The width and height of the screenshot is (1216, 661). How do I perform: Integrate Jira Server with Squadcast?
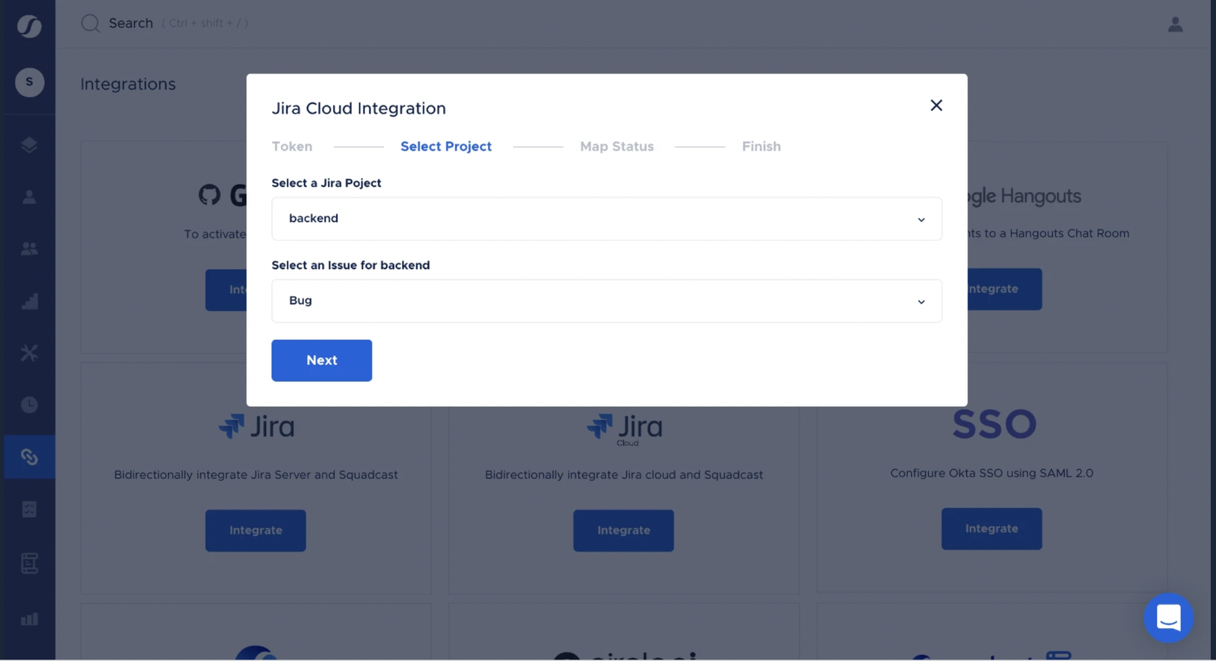tap(256, 530)
